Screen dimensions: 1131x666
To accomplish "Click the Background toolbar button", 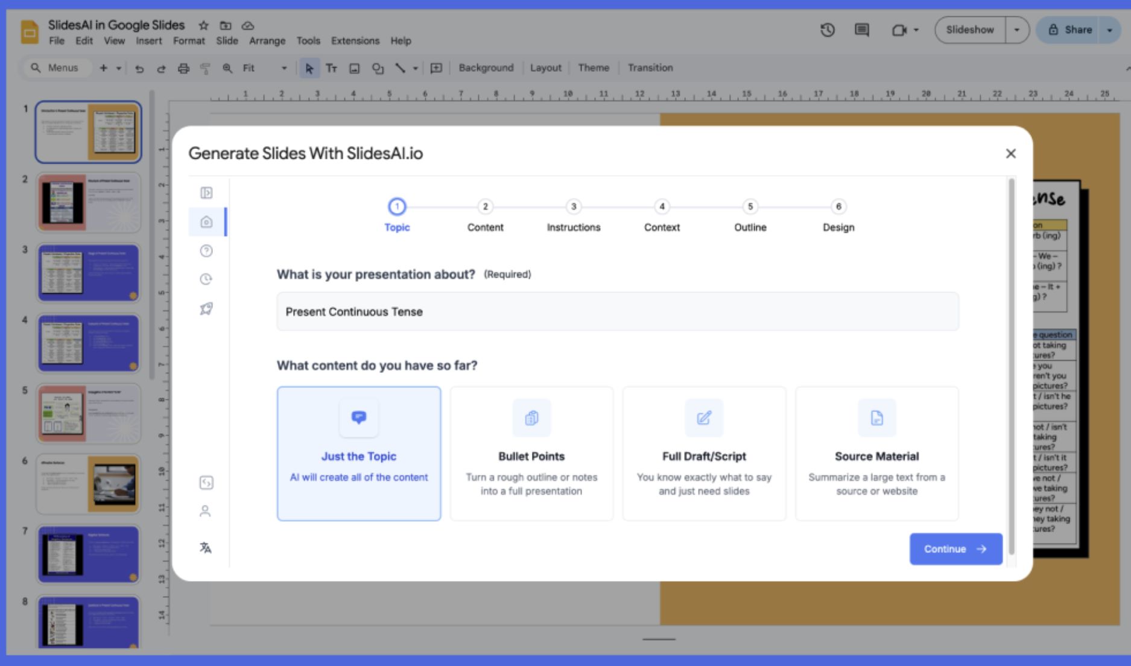I will 486,68.
